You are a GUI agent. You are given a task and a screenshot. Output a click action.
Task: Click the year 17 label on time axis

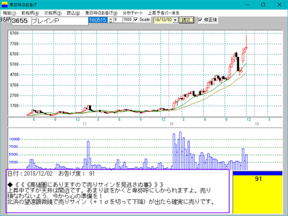click(x=84, y=124)
